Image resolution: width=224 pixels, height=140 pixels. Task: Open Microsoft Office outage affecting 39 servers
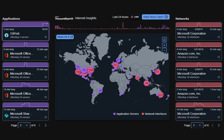click(x=26, y=72)
